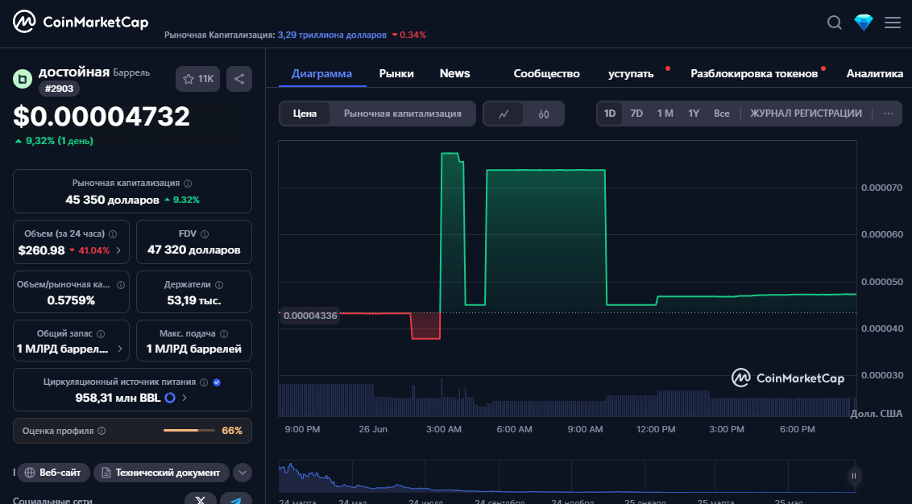Open the Сообщество tab
The height and width of the screenshot is (504, 912).
tap(547, 74)
